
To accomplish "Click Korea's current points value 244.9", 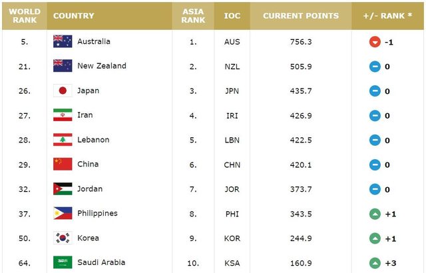I will coord(301,238).
